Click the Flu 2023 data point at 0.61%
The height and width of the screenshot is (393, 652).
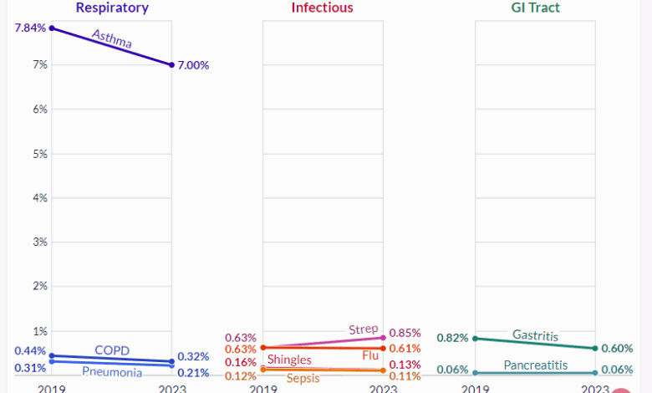pos(383,348)
